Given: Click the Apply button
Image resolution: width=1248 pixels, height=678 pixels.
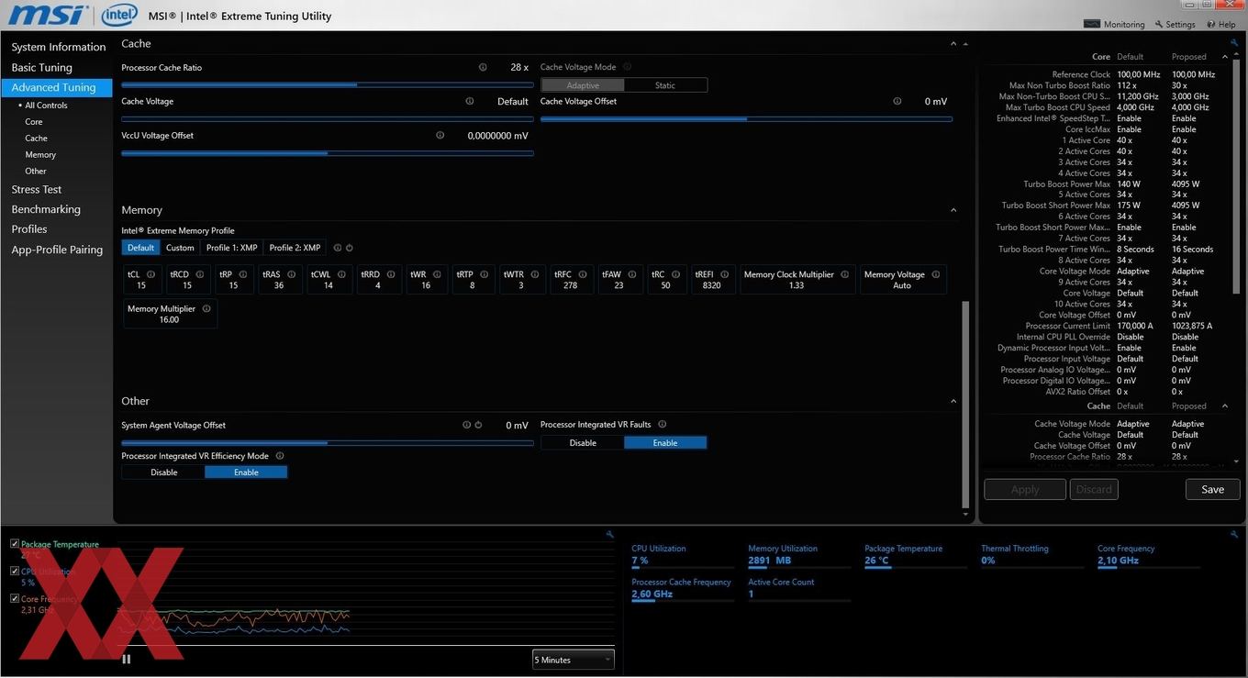Looking at the screenshot, I should [x=1025, y=489].
